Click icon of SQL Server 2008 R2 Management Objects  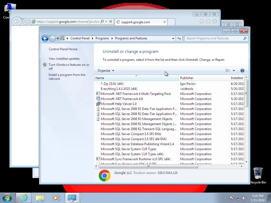click(98, 119)
